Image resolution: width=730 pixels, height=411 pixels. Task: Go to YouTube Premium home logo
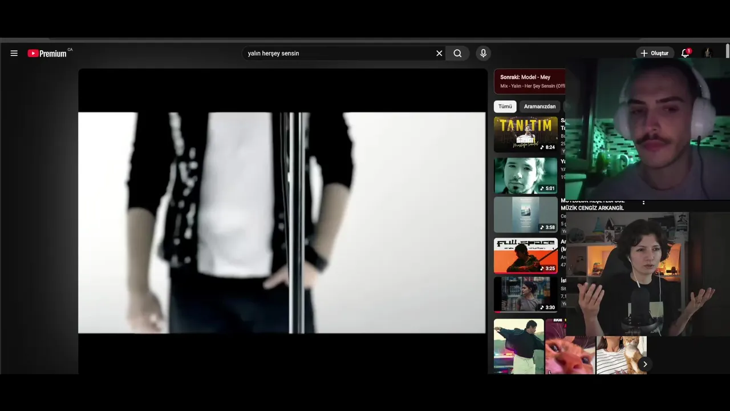(x=48, y=53)
